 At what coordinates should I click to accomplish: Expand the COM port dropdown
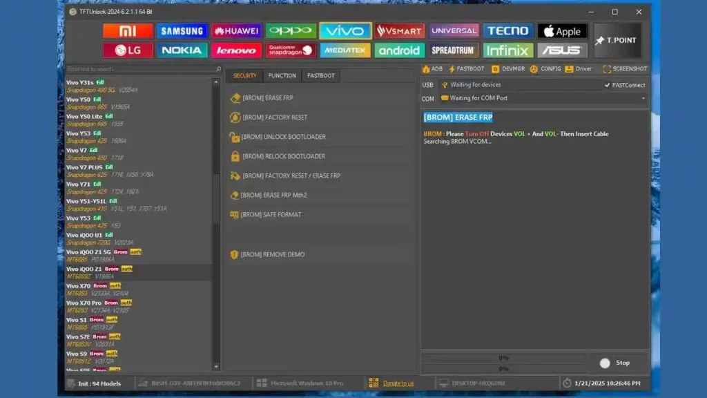click(x=643, y=98)
